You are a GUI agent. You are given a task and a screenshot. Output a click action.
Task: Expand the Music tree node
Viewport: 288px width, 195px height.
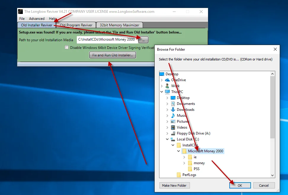[x=167, y=115]
